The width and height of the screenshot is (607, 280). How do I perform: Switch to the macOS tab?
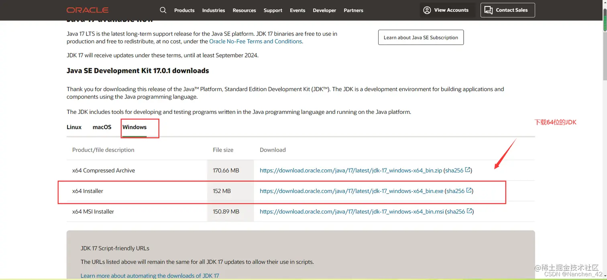102,127
